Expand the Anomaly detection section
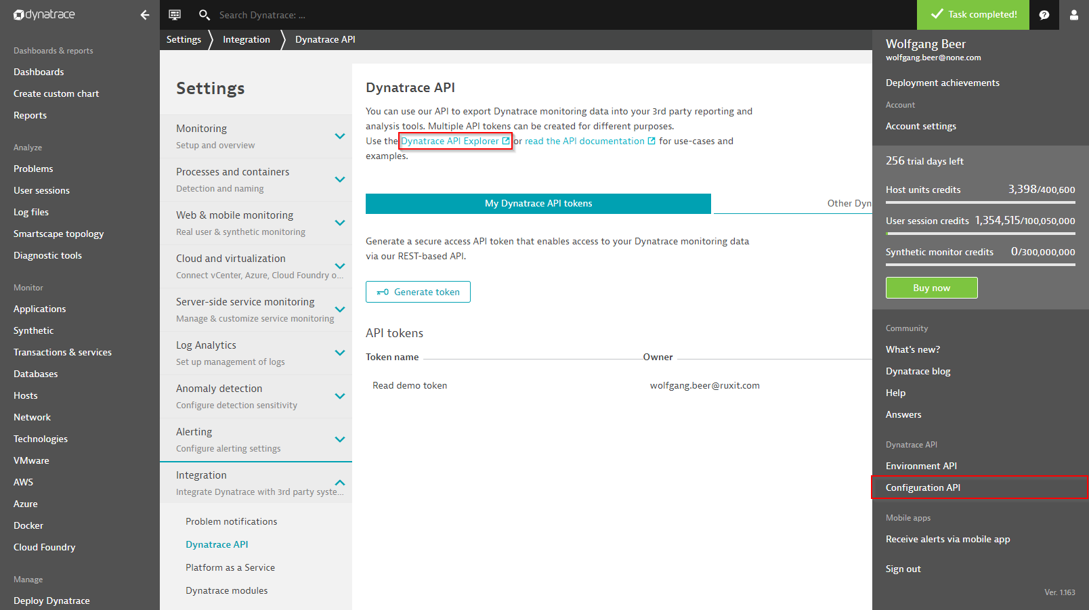 (x=256, y=397)
